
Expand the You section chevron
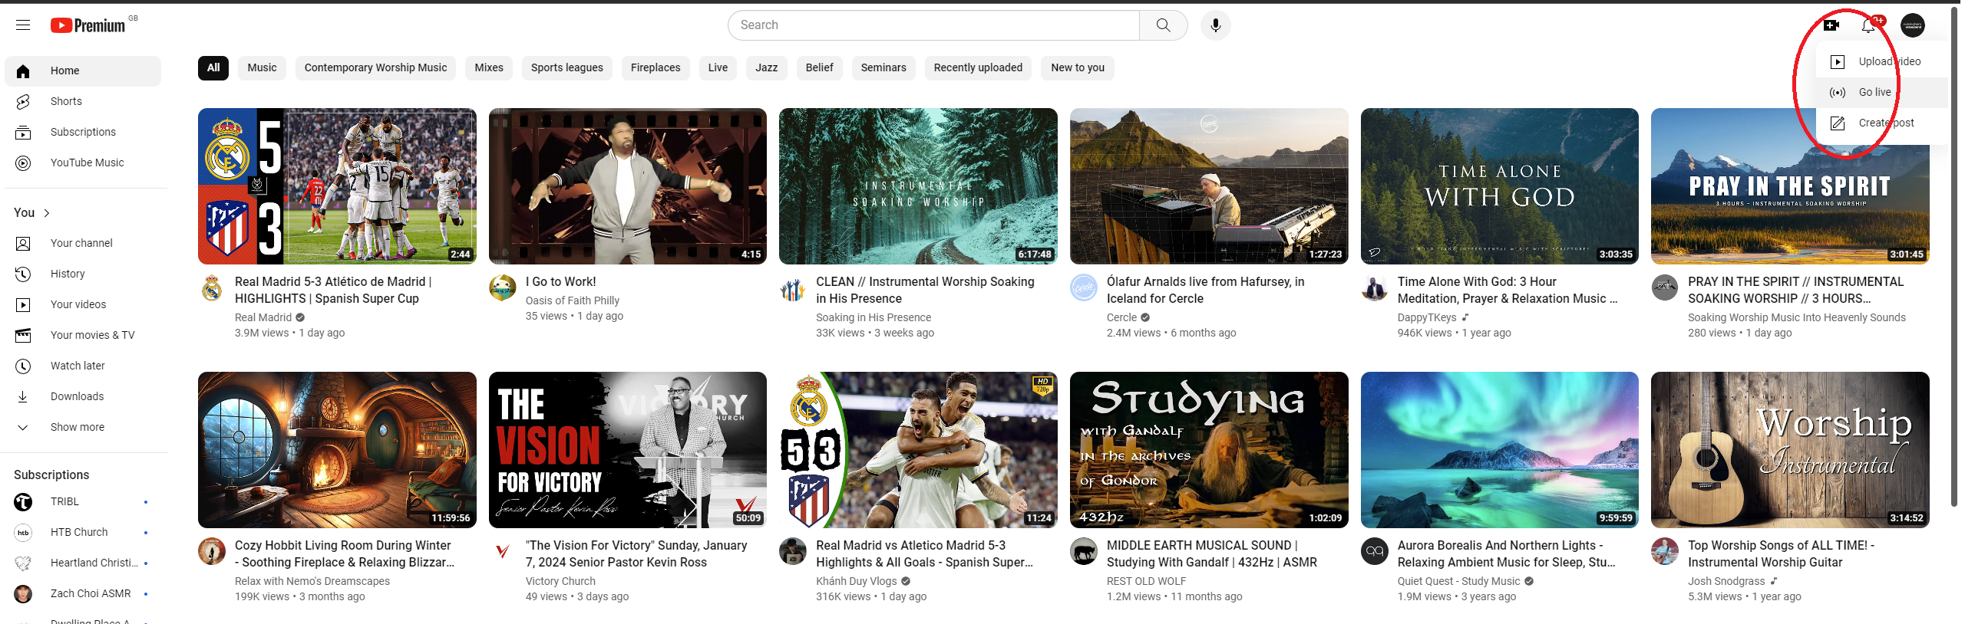(x=47, y=213)
